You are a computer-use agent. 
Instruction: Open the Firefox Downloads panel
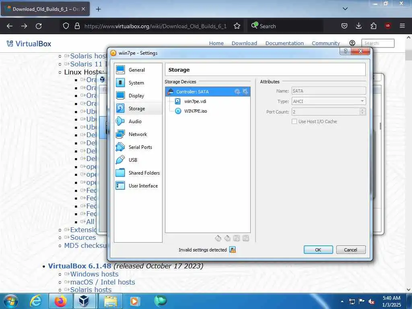tap(358, 26)
